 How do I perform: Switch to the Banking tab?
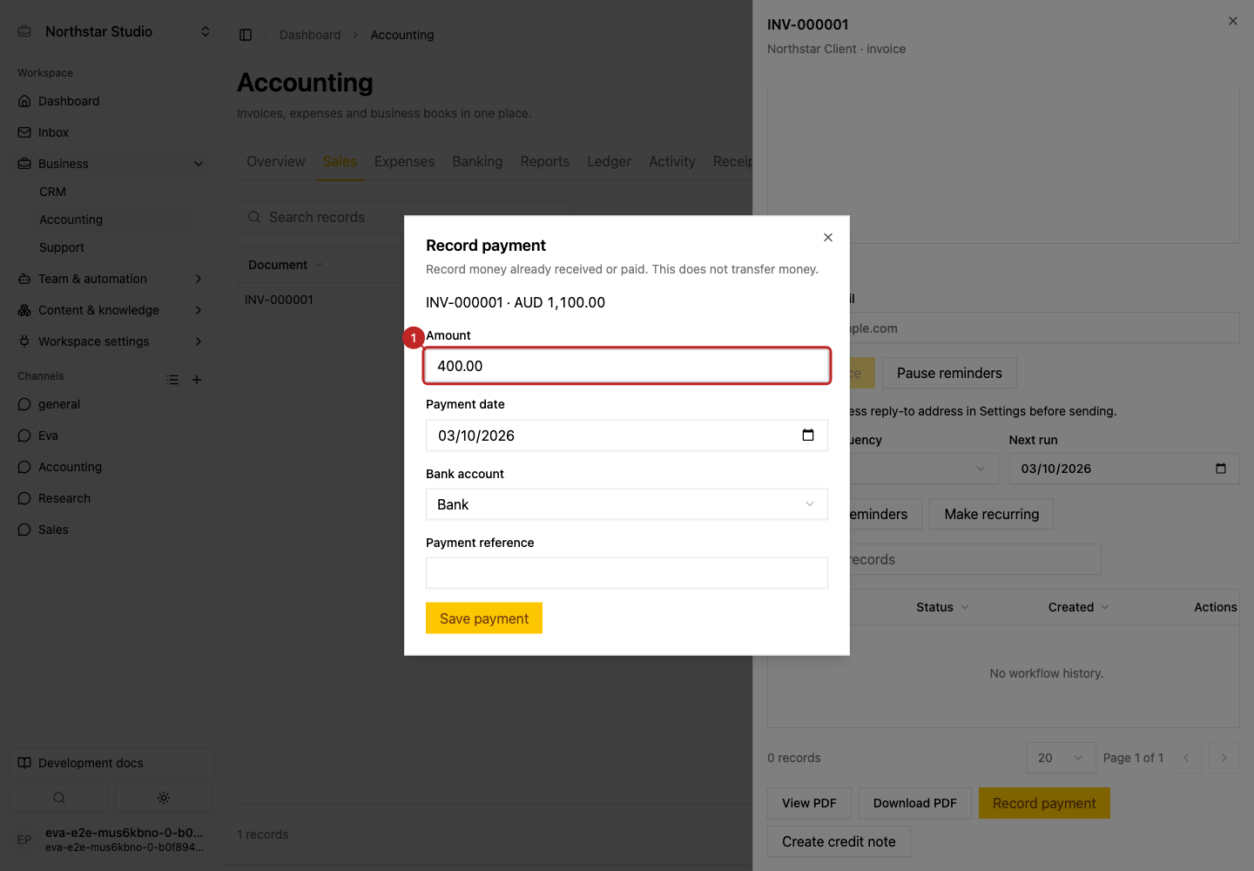point(477,161)
